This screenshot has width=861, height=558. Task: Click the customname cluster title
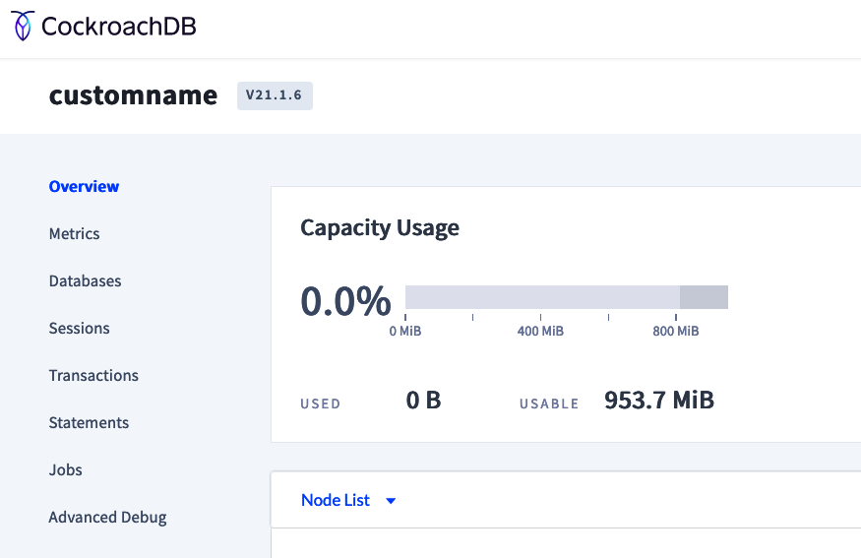tap(134, 95)
